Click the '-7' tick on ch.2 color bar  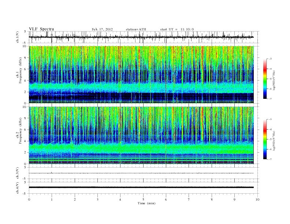pos(270,159)
